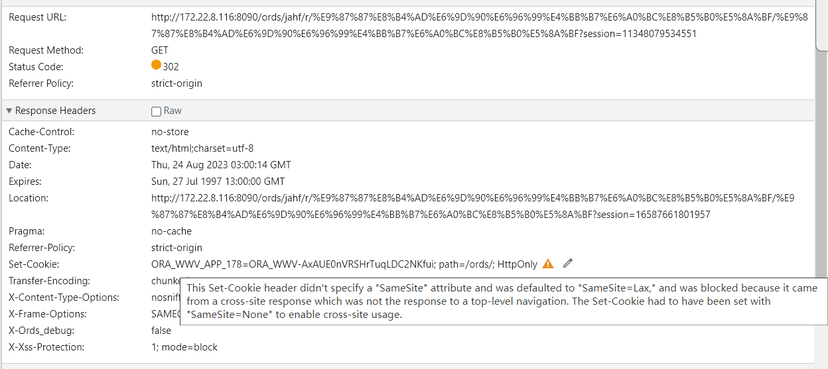Select the Pragma no-cache value
The width and height of the screenshot is (828, 369).
pyautogui.click(x=171, y=231)
